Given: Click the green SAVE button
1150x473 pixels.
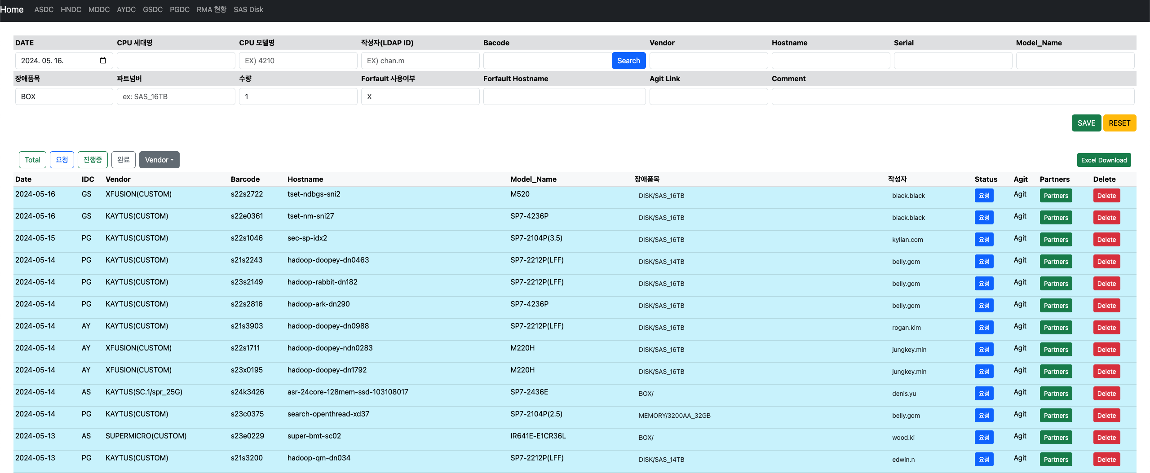Looking at the screenshot, I should click(1086, 123).
